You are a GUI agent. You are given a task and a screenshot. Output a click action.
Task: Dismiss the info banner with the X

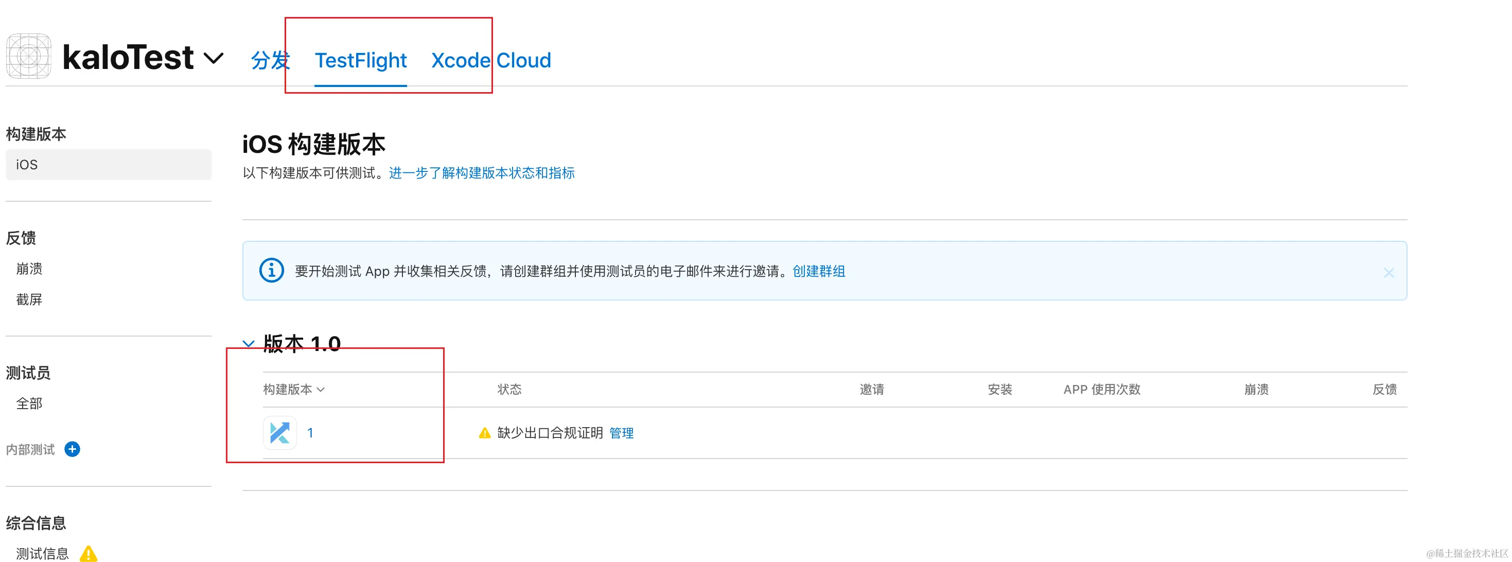click(1388, 272)
